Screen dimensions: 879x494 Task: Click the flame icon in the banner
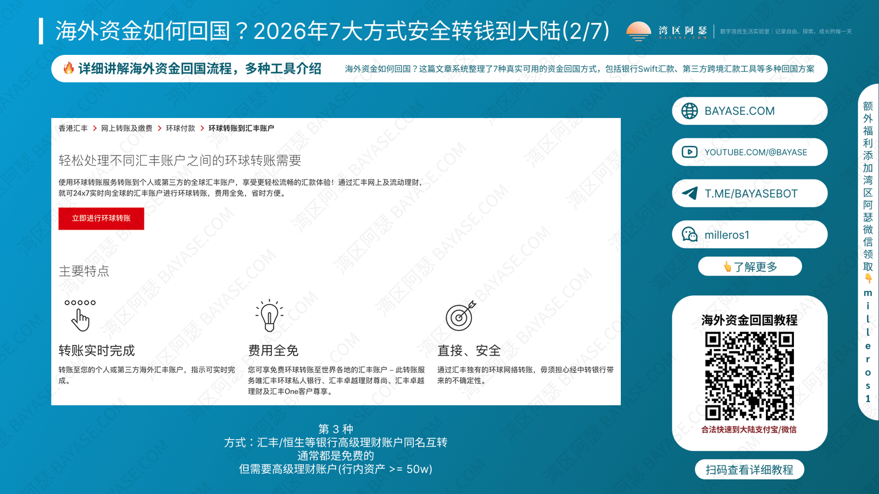[69, 68]
